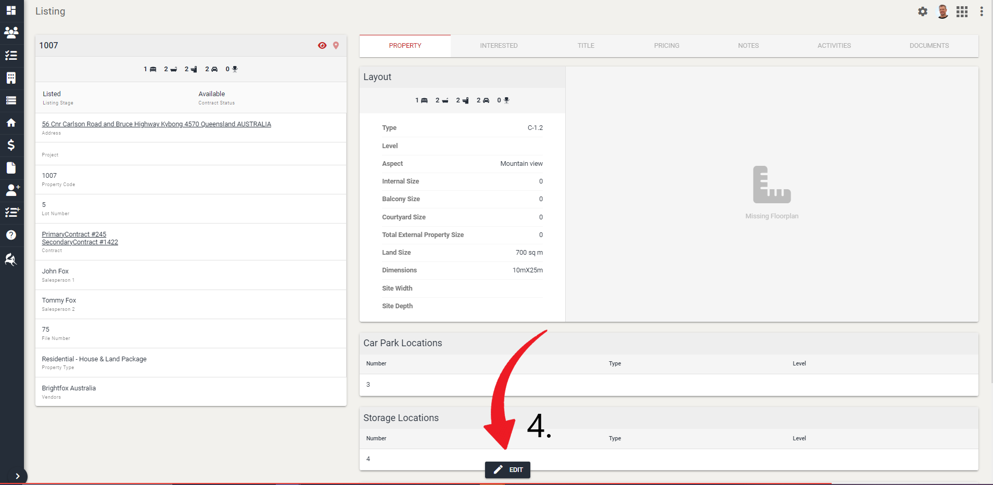Click the documents page icon in sidebar
993x485 pixels.
[x=11, y=167]
